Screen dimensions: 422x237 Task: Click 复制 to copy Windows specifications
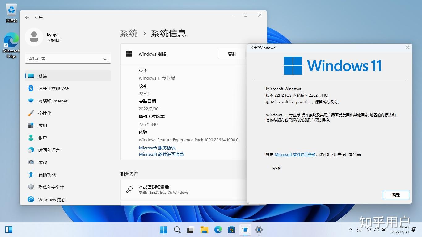coord(231,54)
